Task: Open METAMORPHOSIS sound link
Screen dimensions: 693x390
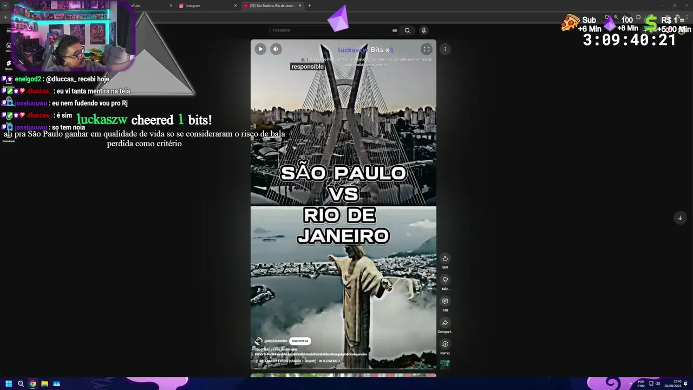Action: [299, 361]
